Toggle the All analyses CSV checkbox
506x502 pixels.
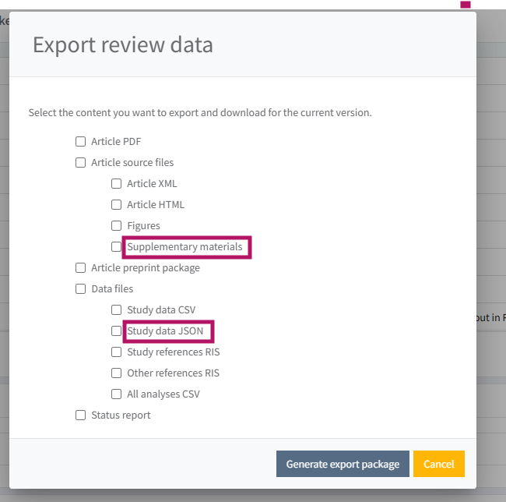pos(116,394)
